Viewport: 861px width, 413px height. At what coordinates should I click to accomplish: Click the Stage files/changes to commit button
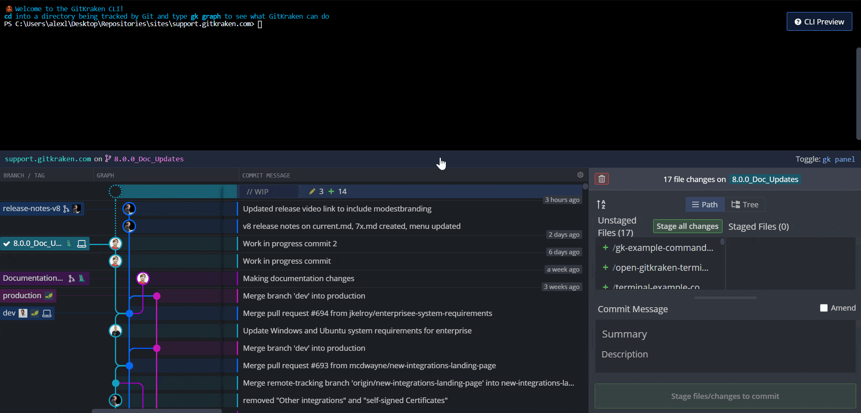[725, 396]
